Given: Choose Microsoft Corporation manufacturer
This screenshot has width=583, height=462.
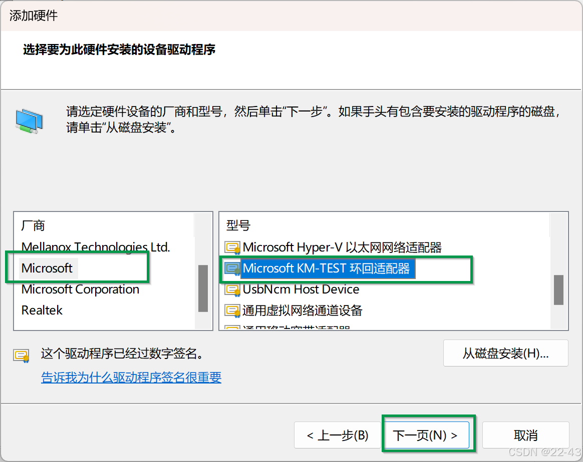Looking at the screenshot, I should pyautogui.click(x=80, y=289).
